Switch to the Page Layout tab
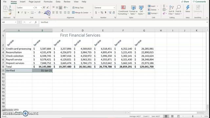The width and height of the screenshot is (210, 118). [34, 2]
